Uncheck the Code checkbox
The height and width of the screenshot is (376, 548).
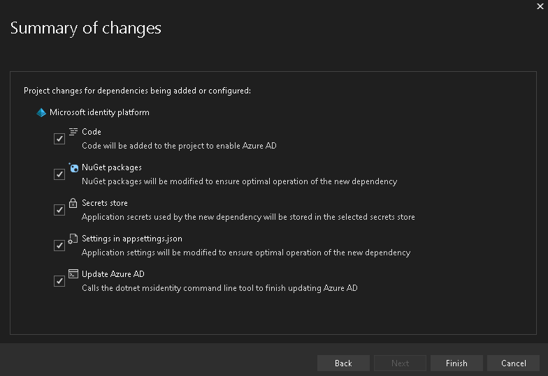coord(59,139)
